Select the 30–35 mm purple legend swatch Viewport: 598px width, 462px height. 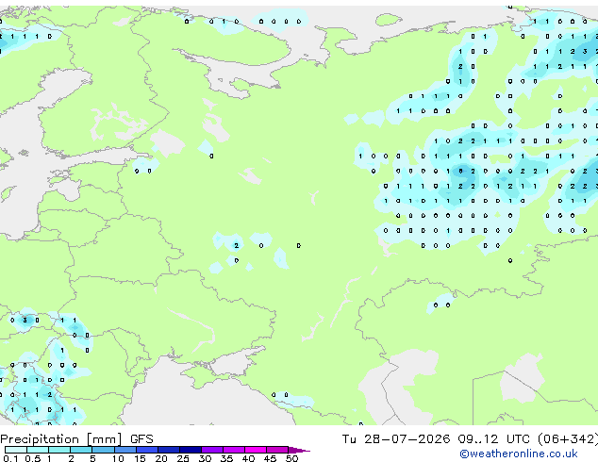(x=212, y=450)
